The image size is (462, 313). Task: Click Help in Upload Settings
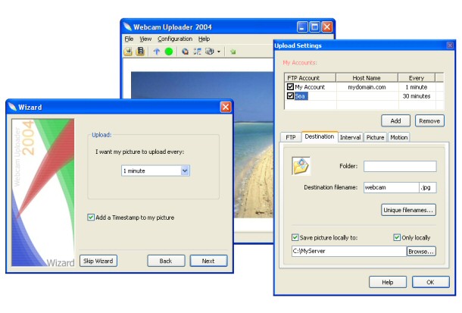(388, 282)
